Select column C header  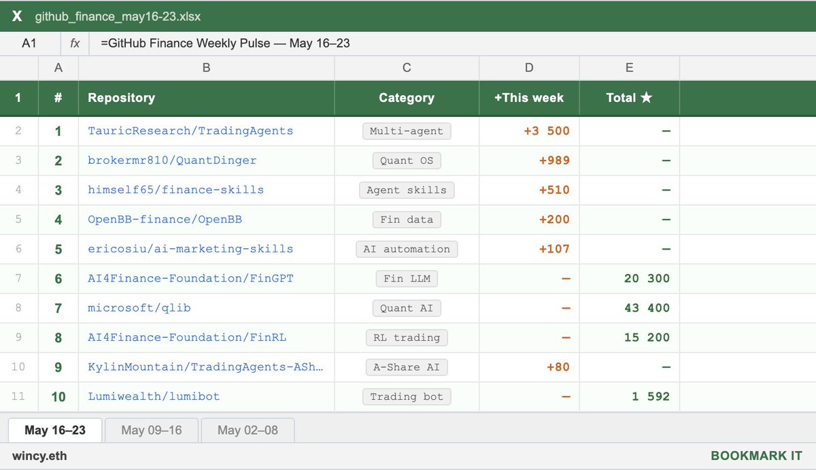[x=407, y=67]
